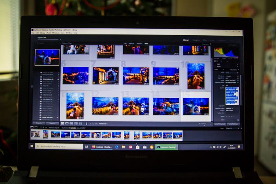Screen dimensions: 276x184
Task: Open the Sort order dropdown
Action: (103, 124)
